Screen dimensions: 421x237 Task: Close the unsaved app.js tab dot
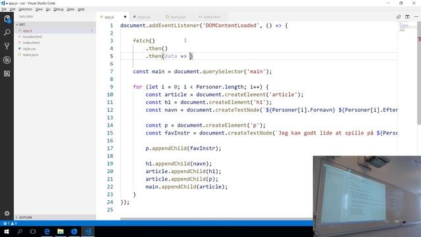[x=125, y=16]
